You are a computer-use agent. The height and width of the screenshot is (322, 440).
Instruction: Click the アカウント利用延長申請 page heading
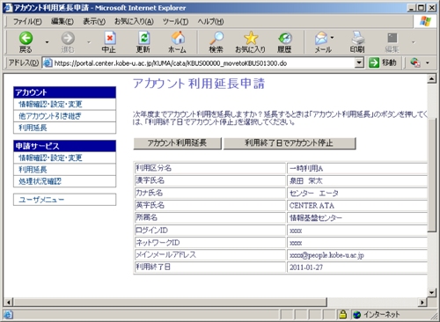point(199,84)
